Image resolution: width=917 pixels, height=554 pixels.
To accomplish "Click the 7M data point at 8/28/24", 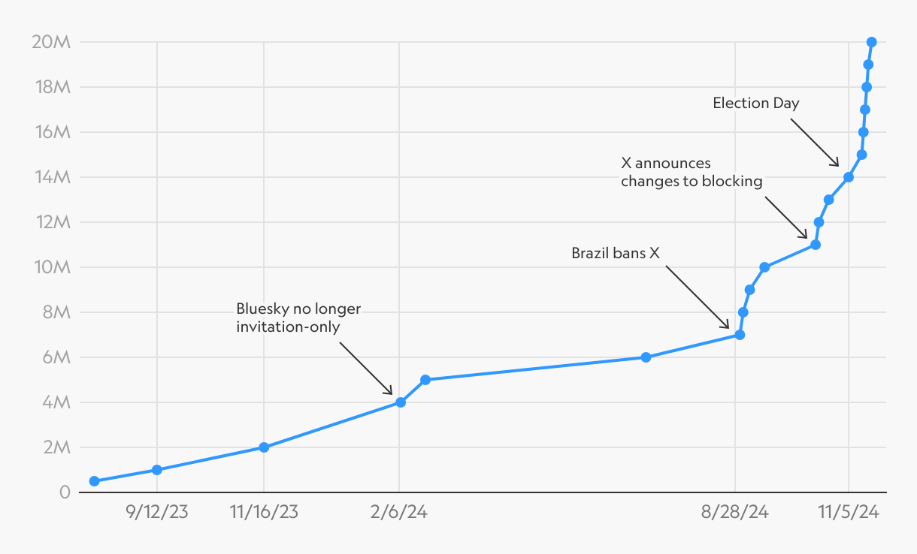I will 740,335.
